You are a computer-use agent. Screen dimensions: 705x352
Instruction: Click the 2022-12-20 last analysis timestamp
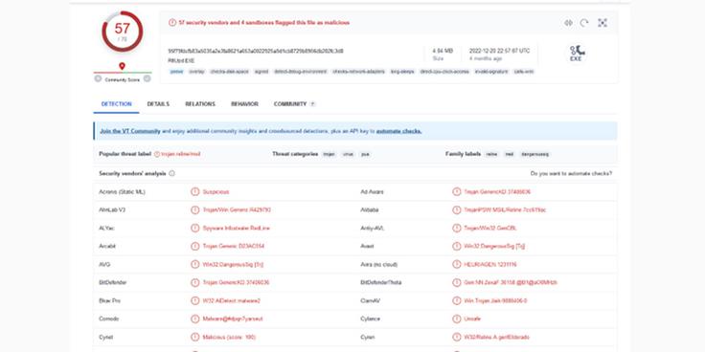click(499, 51)
